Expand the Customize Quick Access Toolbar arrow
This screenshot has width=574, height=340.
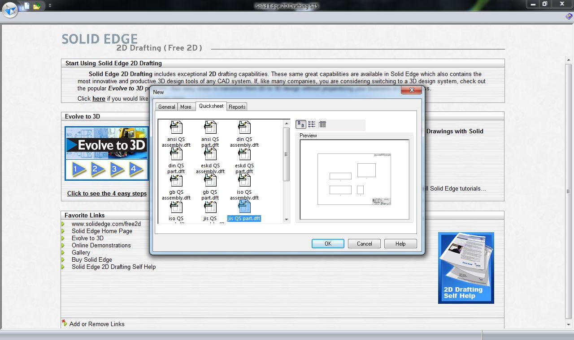click(50, 6)
